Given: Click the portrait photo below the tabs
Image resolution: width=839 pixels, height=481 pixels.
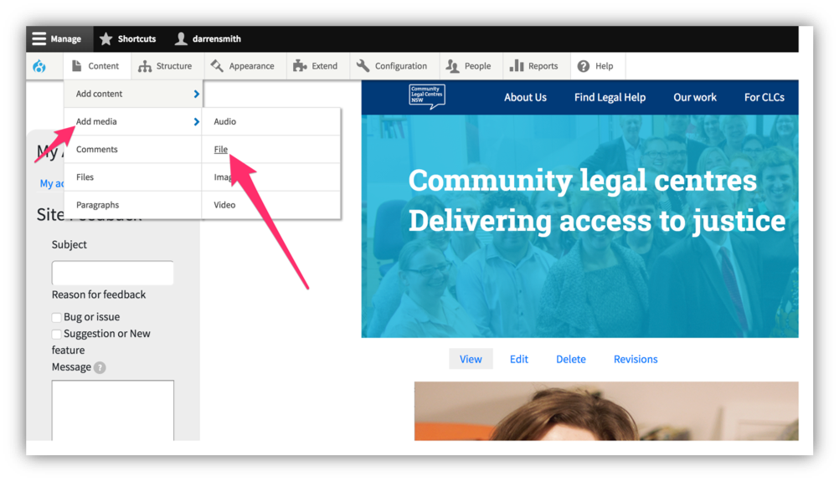Looking at the screenshot, I should click(x=606, y=411).
